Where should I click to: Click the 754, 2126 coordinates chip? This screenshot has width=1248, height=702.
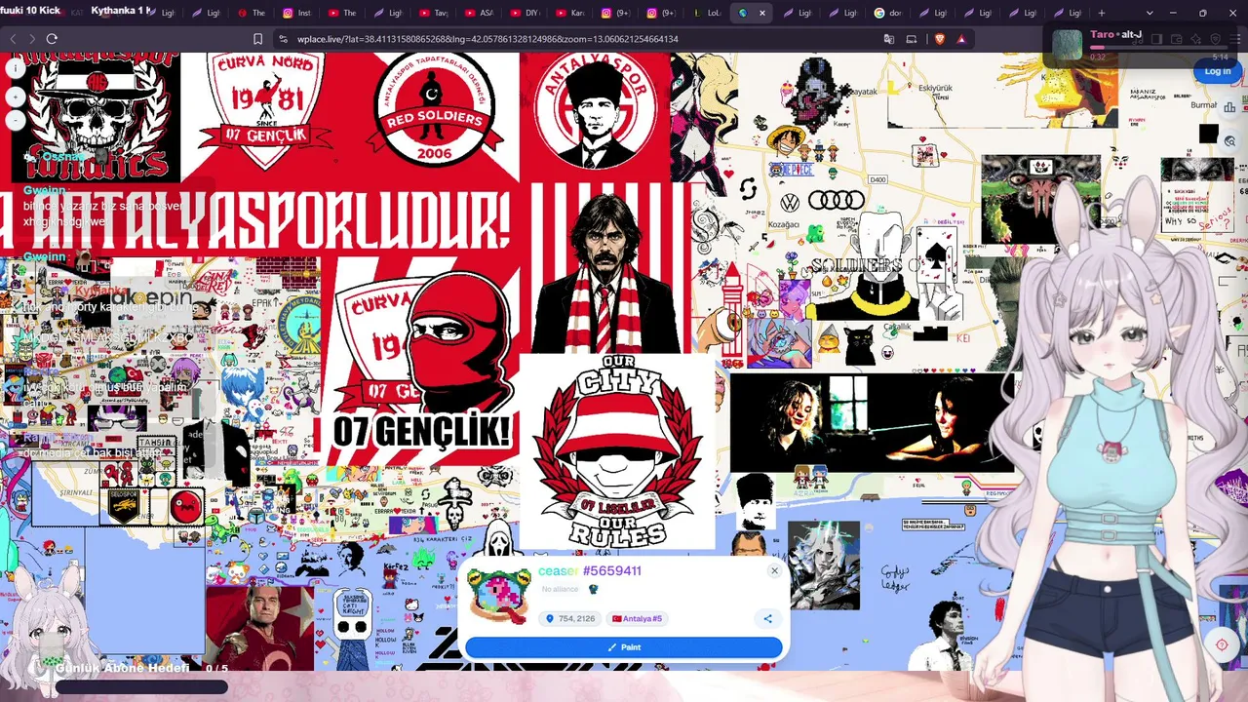point(570,618)
